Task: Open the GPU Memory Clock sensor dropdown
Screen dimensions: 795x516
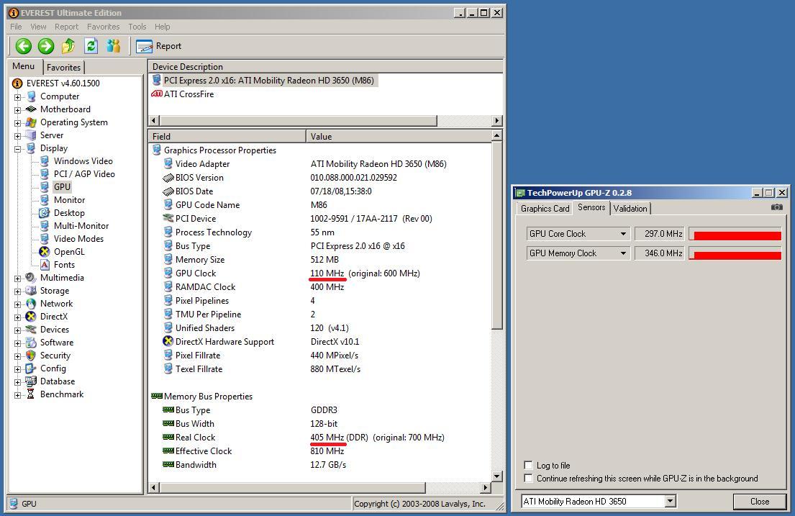Action: 623,253
